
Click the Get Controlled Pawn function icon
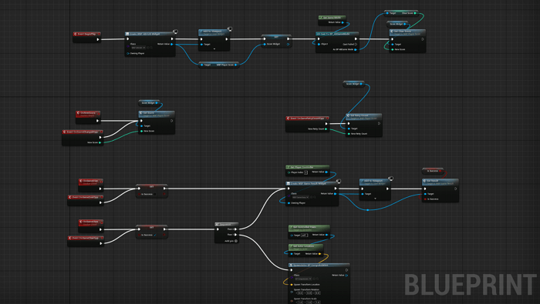(291, 227)
